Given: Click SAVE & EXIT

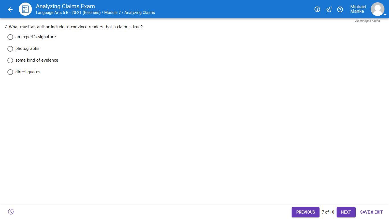Looking at the screenshot, I should pos(371,212).
